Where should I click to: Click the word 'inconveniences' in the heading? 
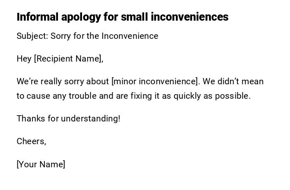coord(190,17)
